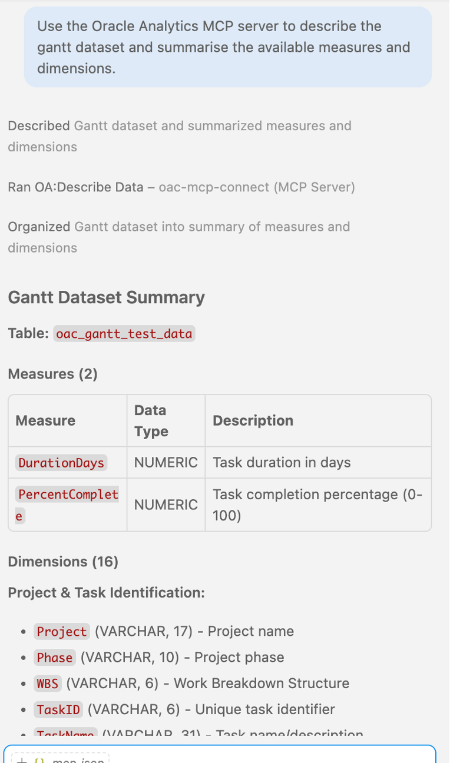Click the DurationDays measure code chip
The width and height of the screenshot is (450, 763).
[x=61, y=463]
